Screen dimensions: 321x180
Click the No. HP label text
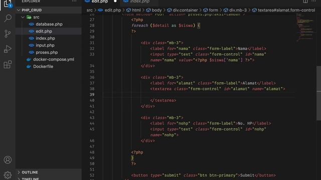click(x=245, y=123)
